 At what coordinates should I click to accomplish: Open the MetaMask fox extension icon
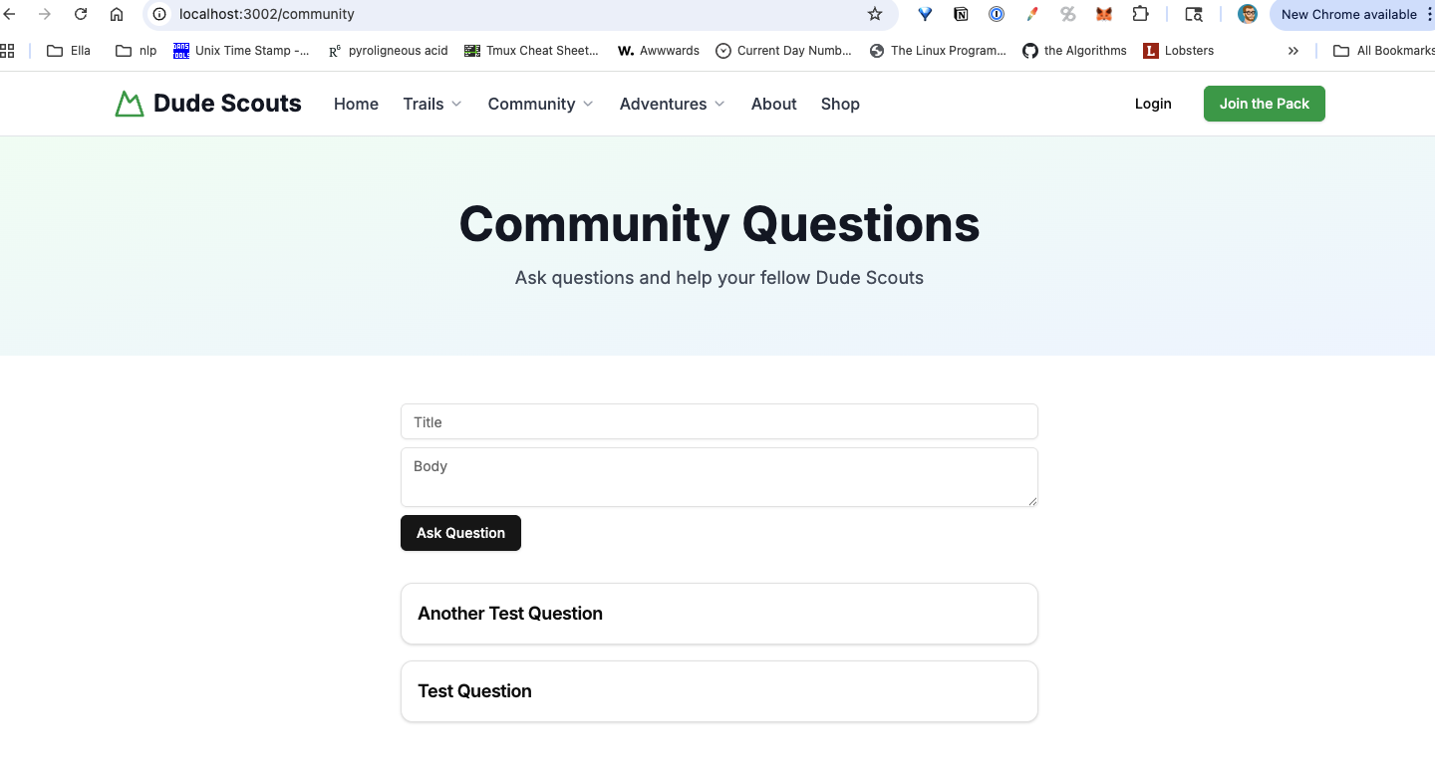pos(1104,14)
